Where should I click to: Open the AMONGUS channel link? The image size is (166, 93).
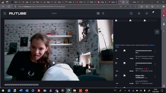(139, 69)
